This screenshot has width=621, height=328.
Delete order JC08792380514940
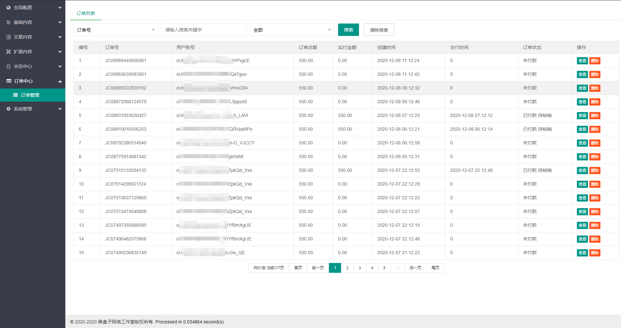pyautogui.click(x=595, y=143)
